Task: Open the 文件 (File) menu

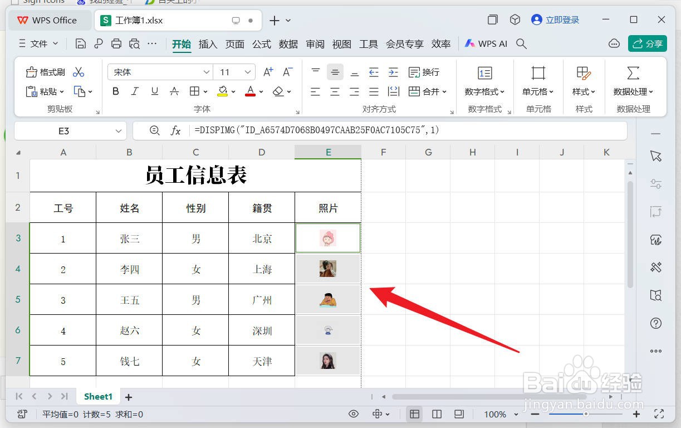Action: [x=38, y=43]
